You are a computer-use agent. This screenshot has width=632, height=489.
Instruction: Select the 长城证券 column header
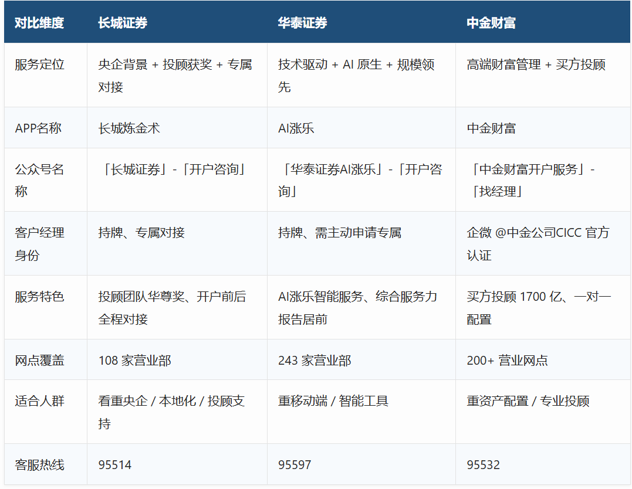(x=177, y=22)
